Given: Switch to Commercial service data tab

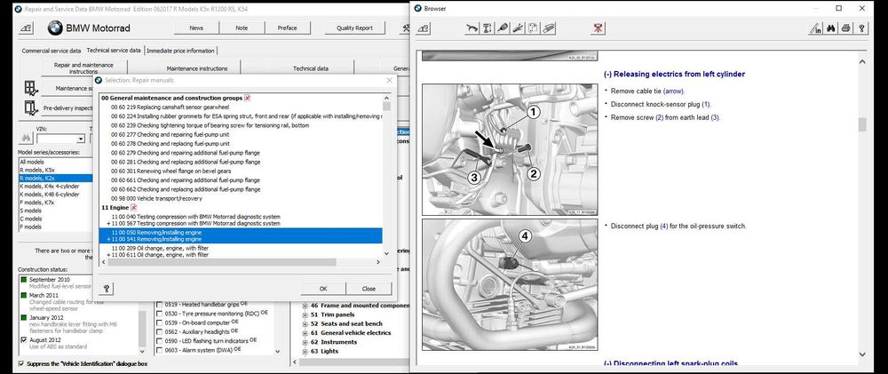Looking at the screenshot, I should pyautogui.click(x=51, y=51).
